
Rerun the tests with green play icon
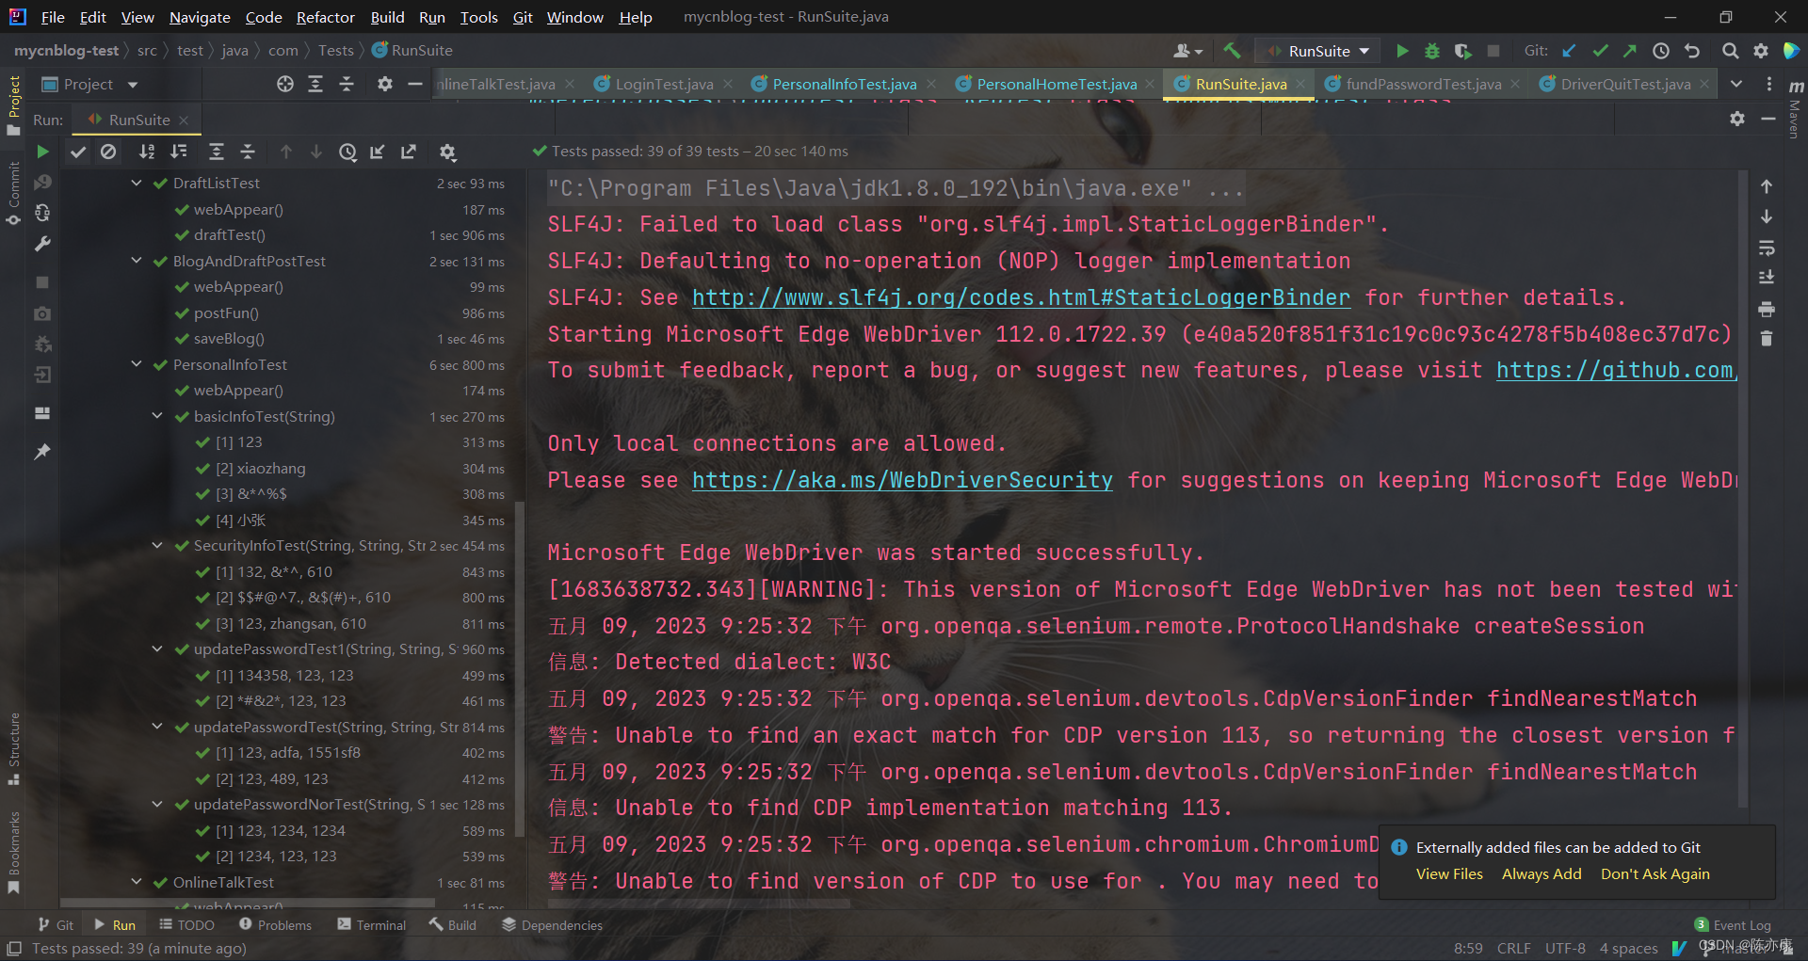42,152
